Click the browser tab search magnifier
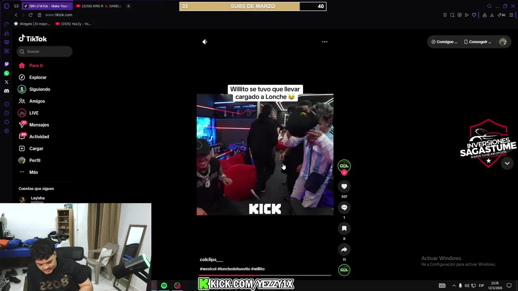 pos(489,6)
